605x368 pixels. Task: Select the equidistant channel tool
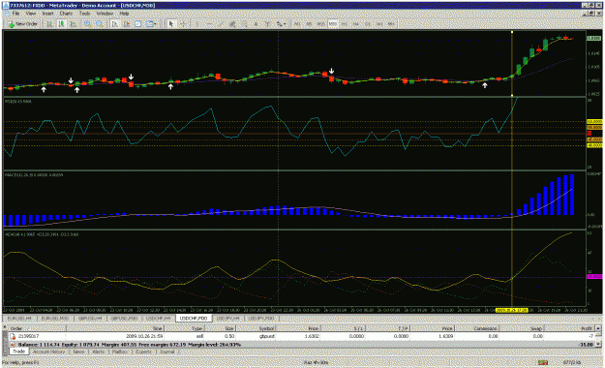(x=232, y=24)
